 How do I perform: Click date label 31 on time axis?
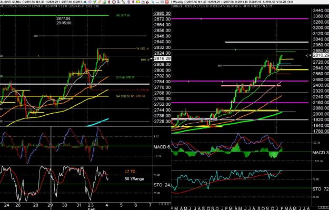coord(78,205)
